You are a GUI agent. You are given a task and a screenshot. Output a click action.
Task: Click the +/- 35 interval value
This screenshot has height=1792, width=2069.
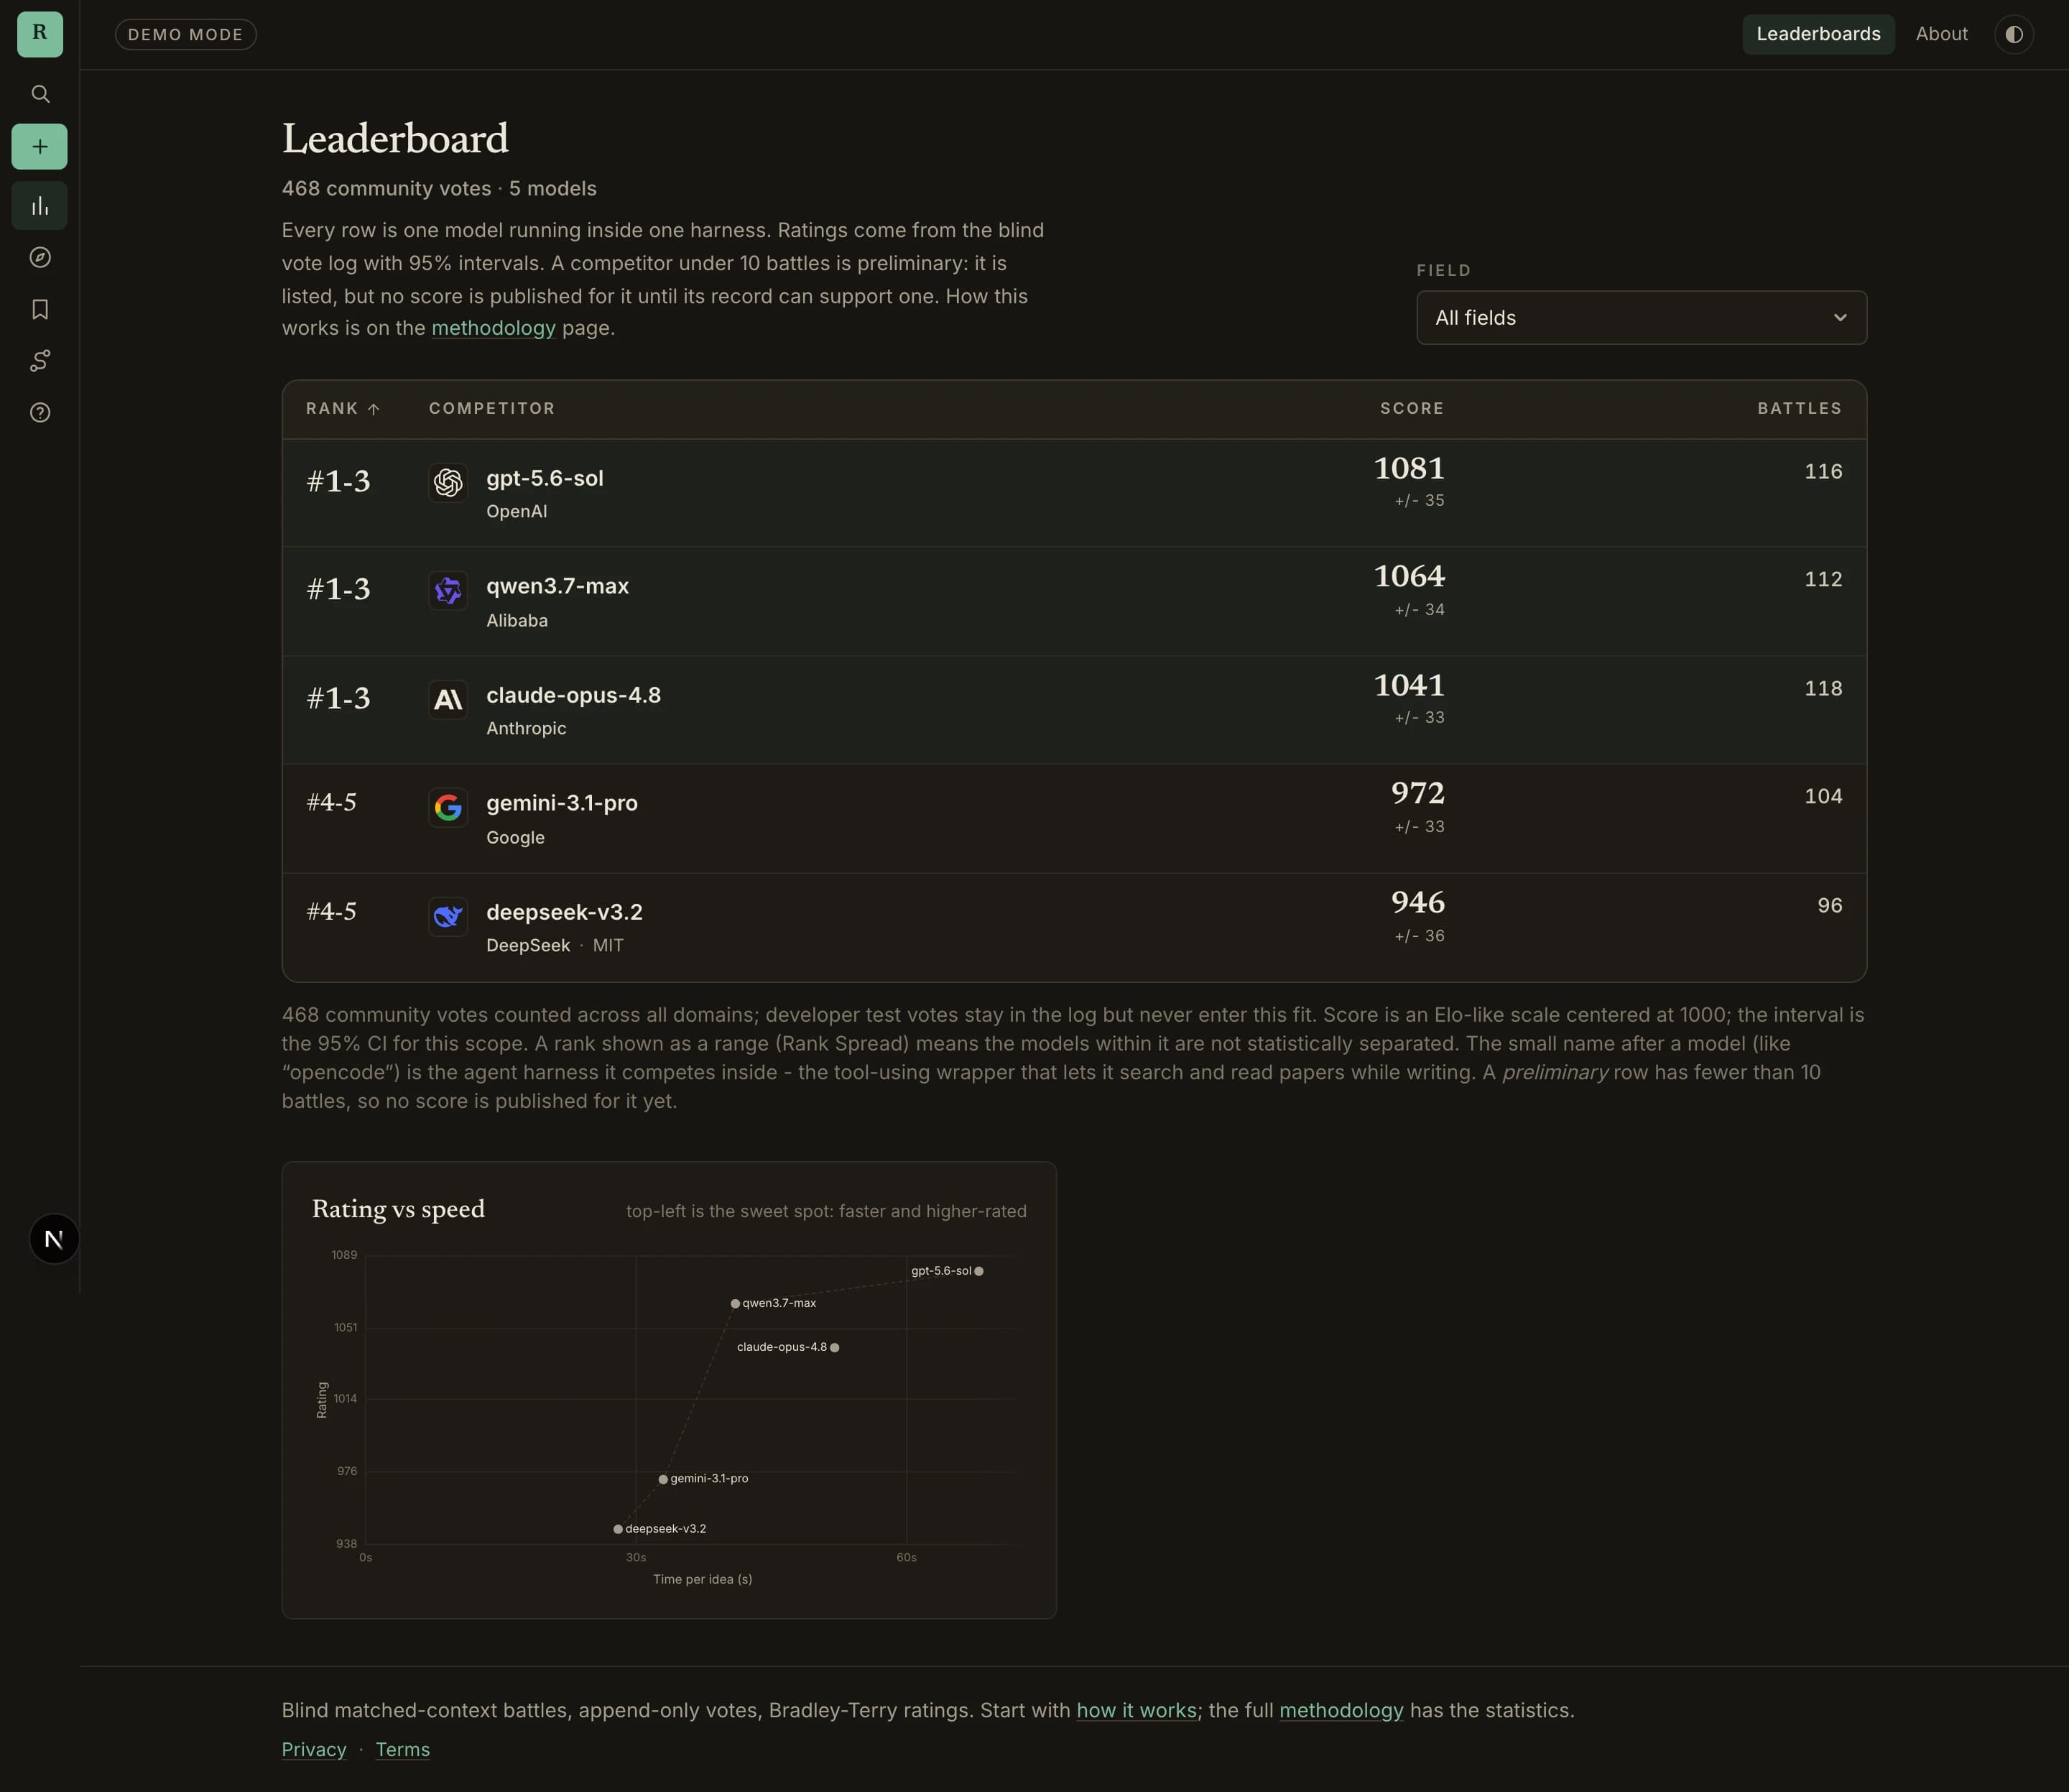point(1420,501)
